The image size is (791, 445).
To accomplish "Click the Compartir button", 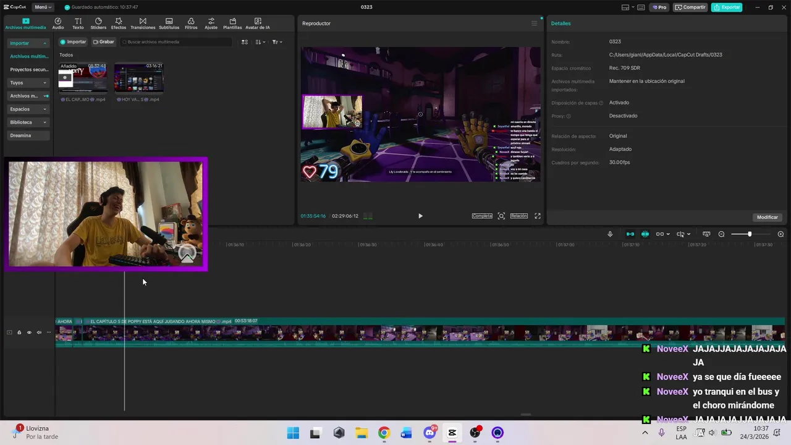I will pyautogui.click(x=690, y=7).
